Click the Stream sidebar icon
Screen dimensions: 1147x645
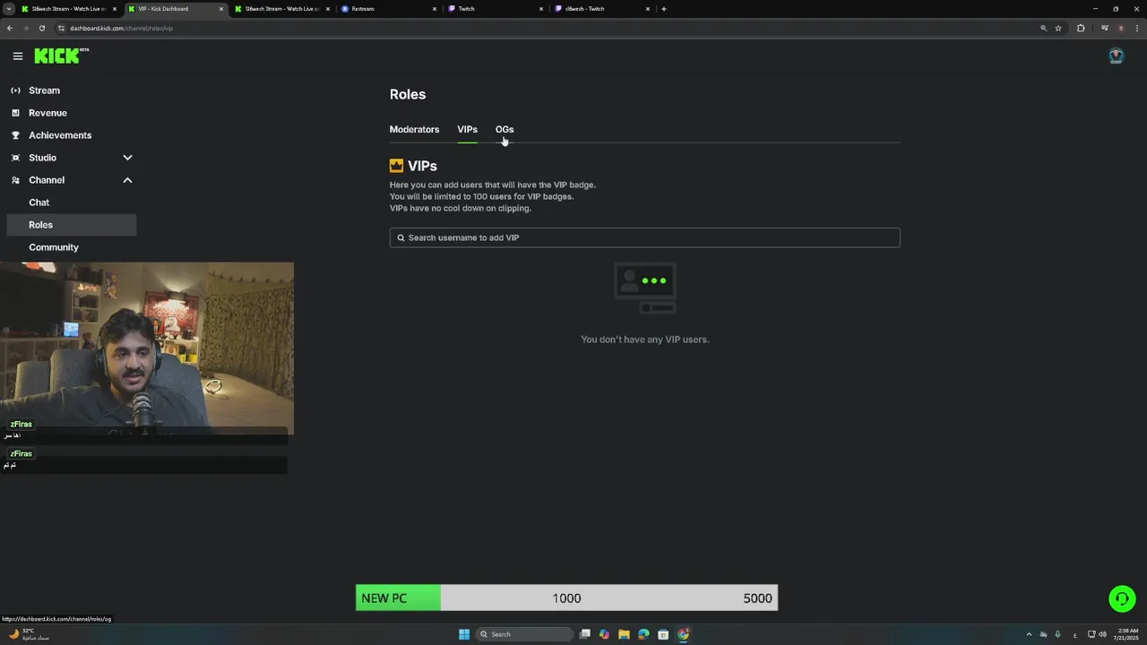click(x=15, y=90)
